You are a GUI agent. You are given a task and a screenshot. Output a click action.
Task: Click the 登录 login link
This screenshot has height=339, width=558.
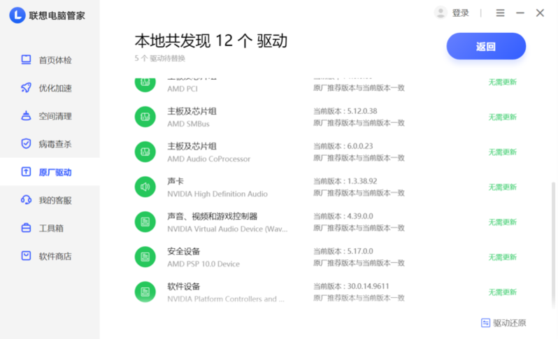(461, 13)
